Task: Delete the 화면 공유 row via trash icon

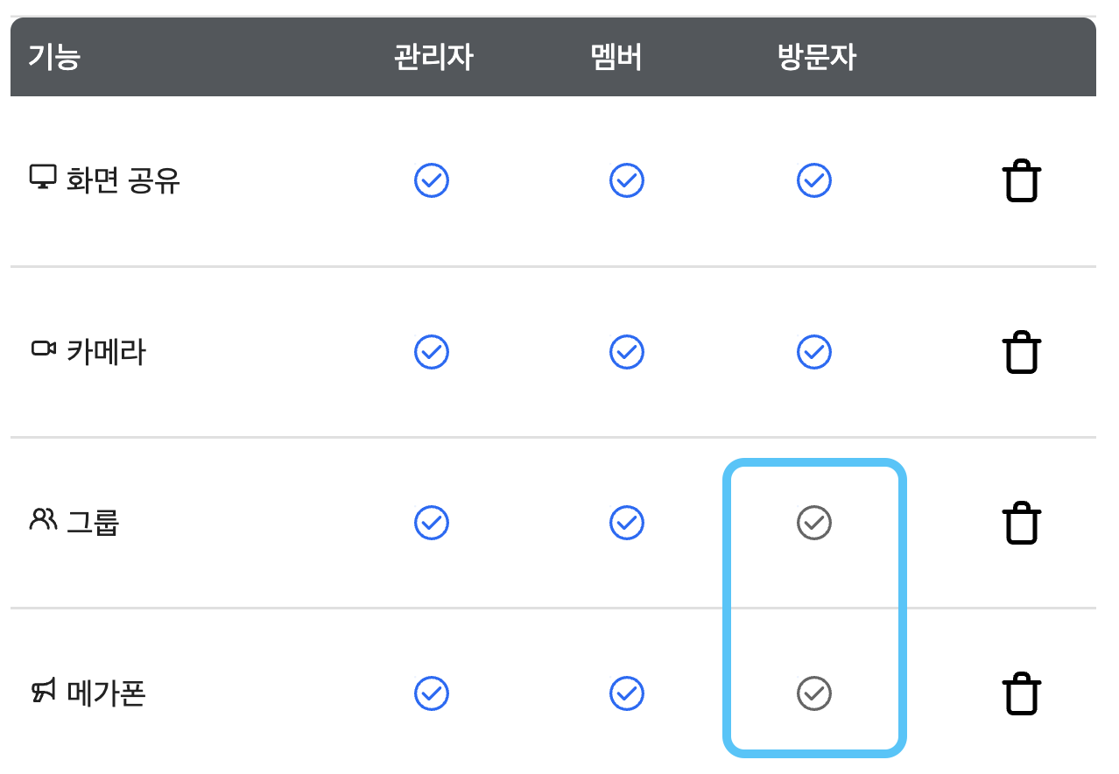Action: pyautogui.click(x=1021, y=179)
